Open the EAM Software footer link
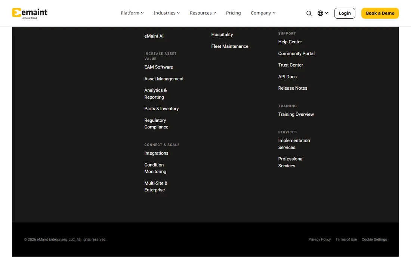Screen dimensions: 411x257 pyautogui.click(x=158, y=67)
